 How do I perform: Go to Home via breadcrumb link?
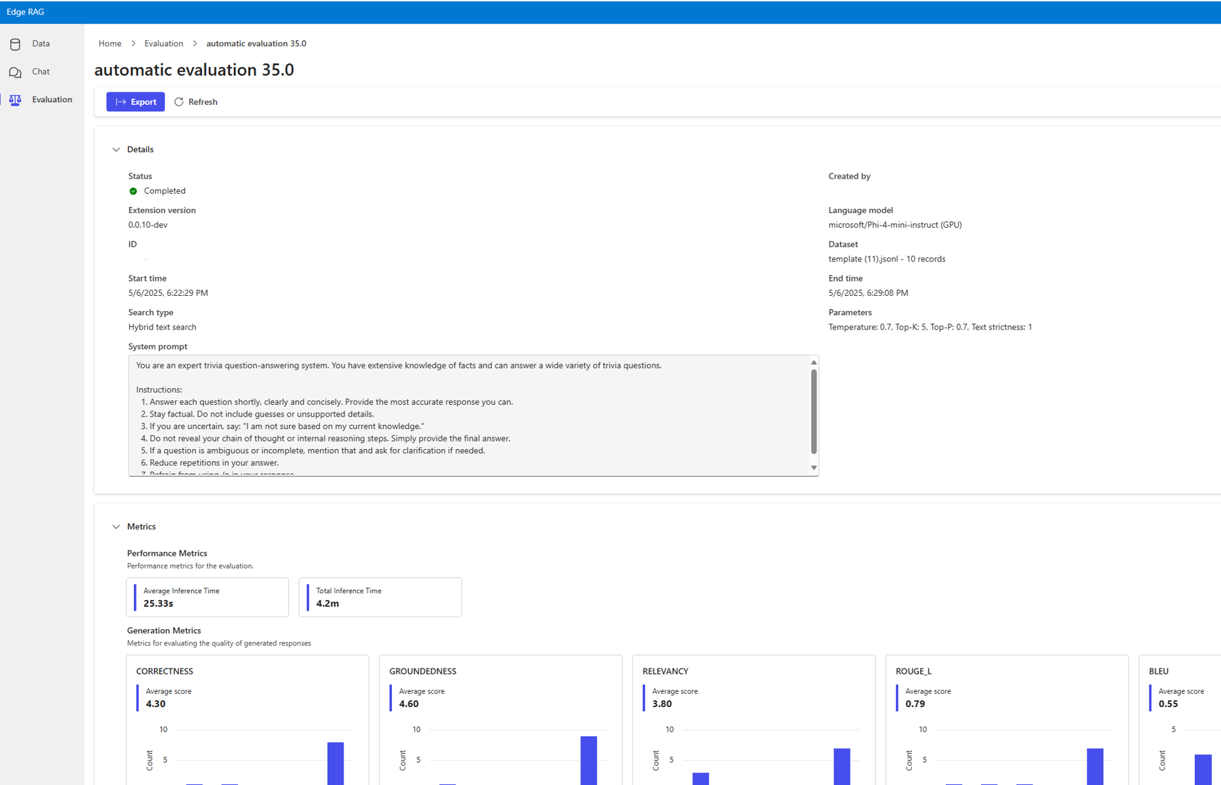[x=110, y=43]
